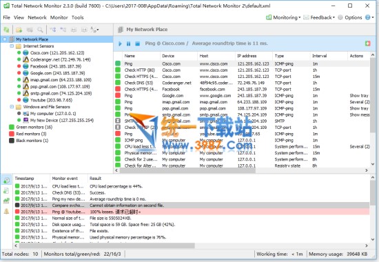
Task: Click the Windows and File Sensors folder icon
Action: [x=19, y=107]
